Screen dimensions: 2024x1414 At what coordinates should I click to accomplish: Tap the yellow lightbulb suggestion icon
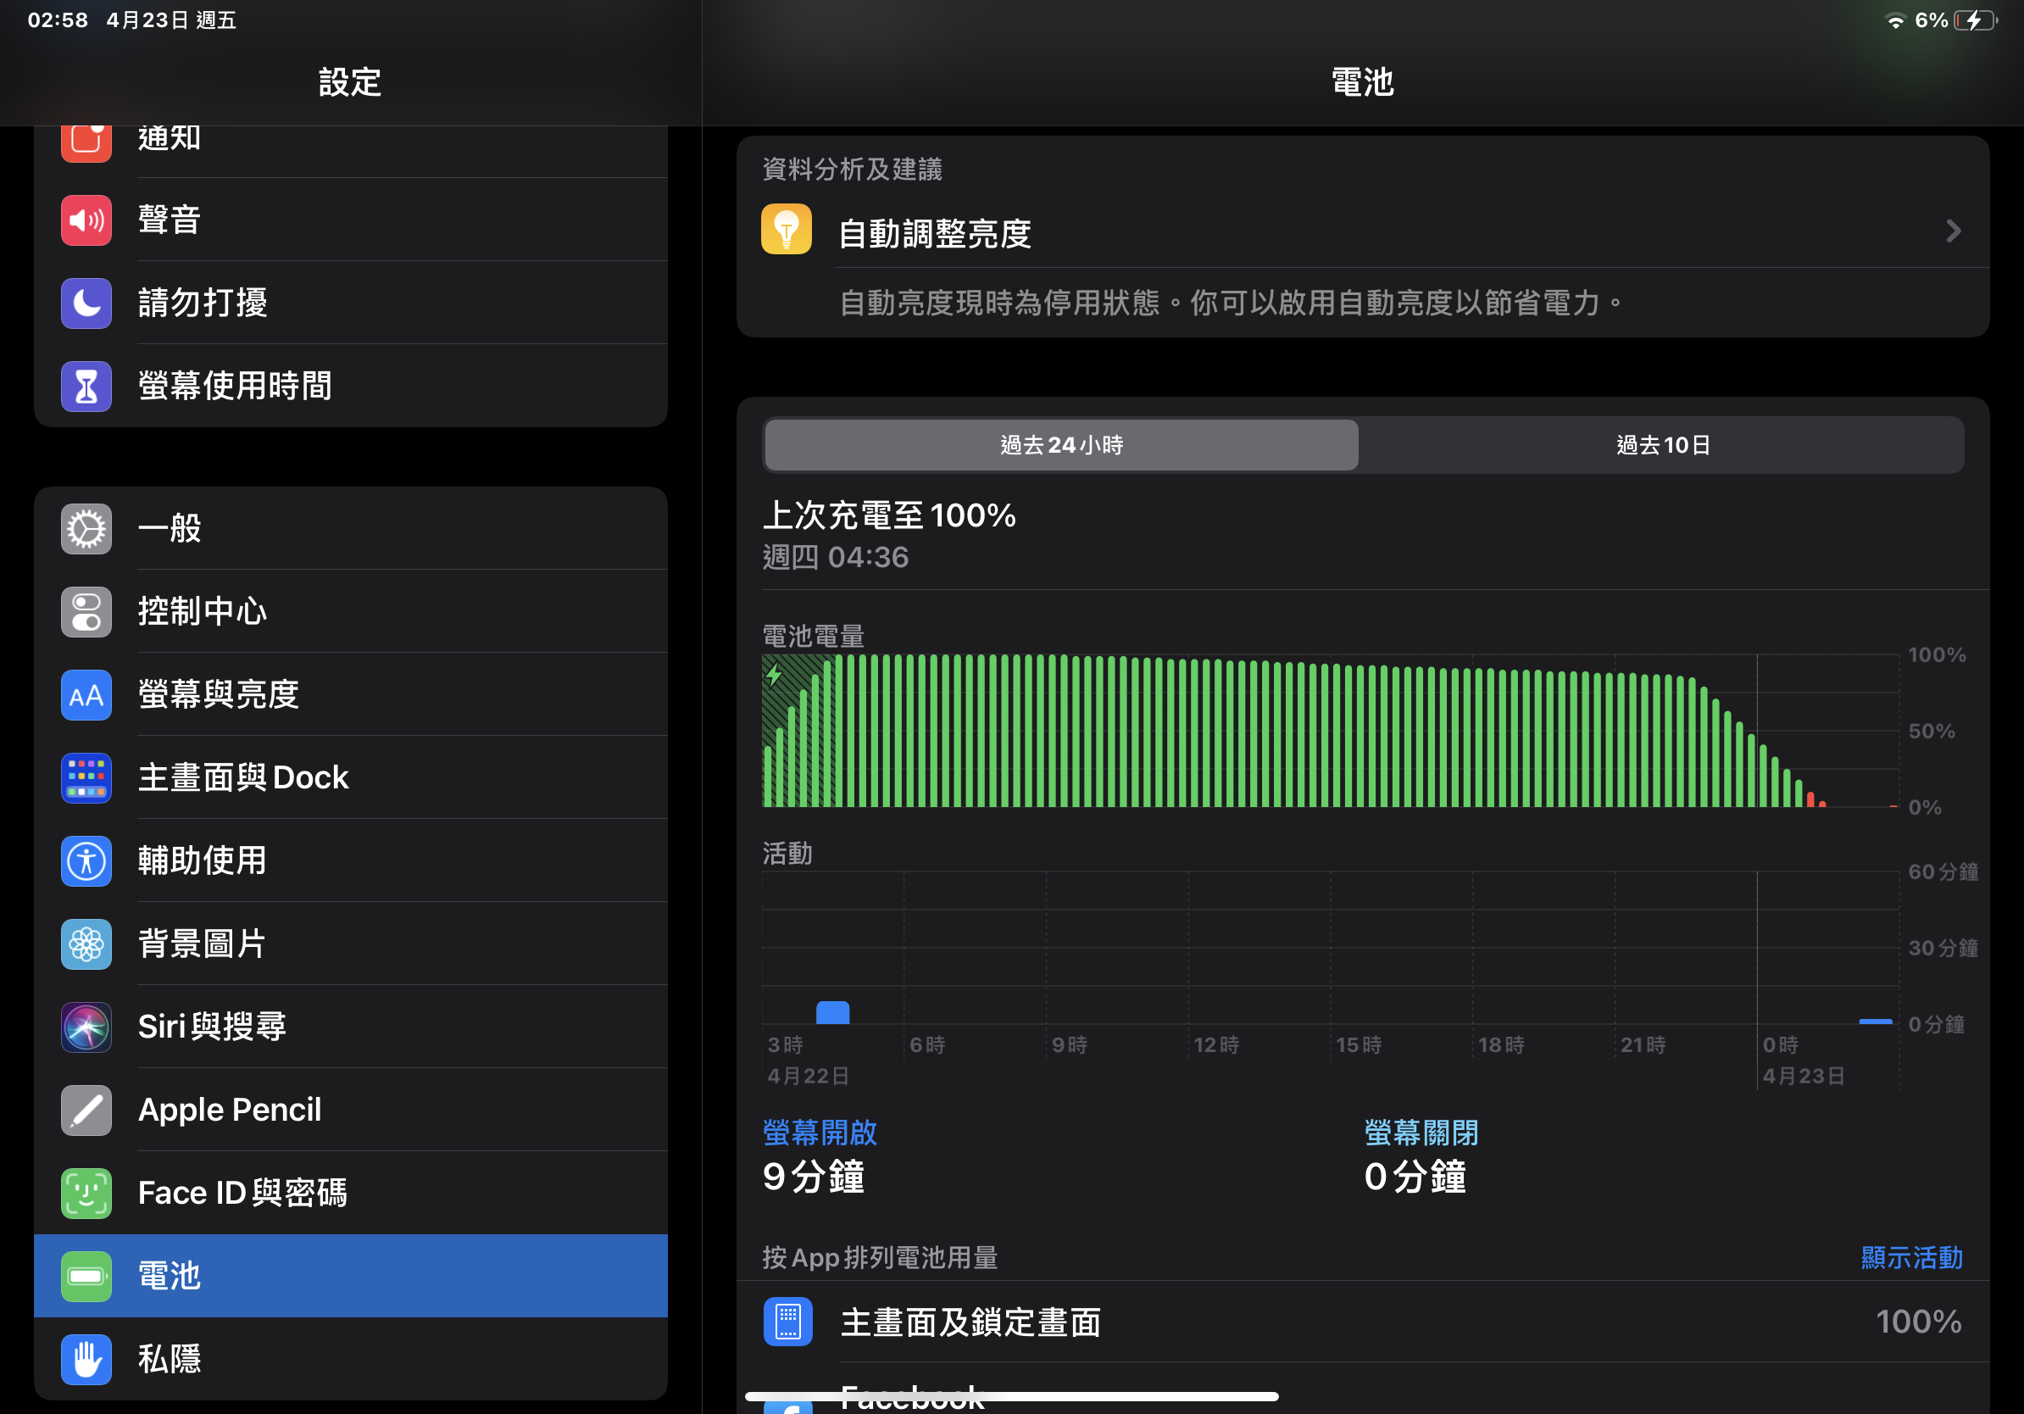click(787, 230)
